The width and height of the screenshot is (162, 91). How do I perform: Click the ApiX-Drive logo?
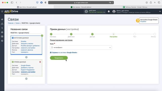(11, 11)
